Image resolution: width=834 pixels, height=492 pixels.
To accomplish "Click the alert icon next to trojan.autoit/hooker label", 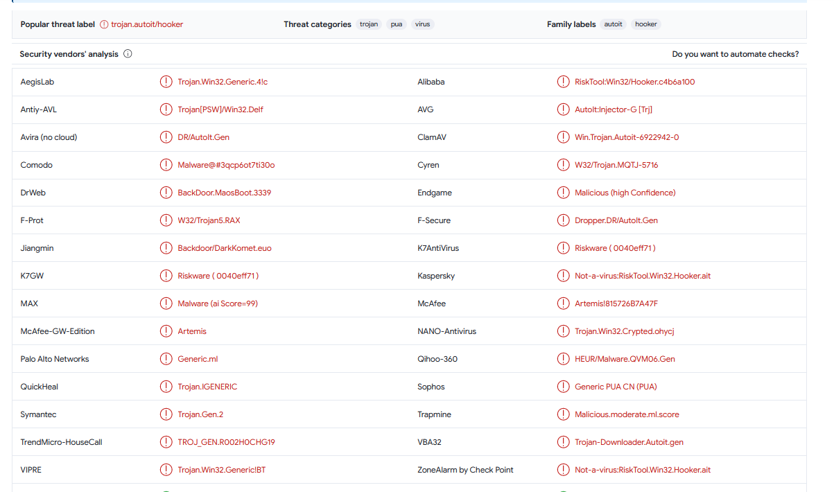I will coord(104,24).
